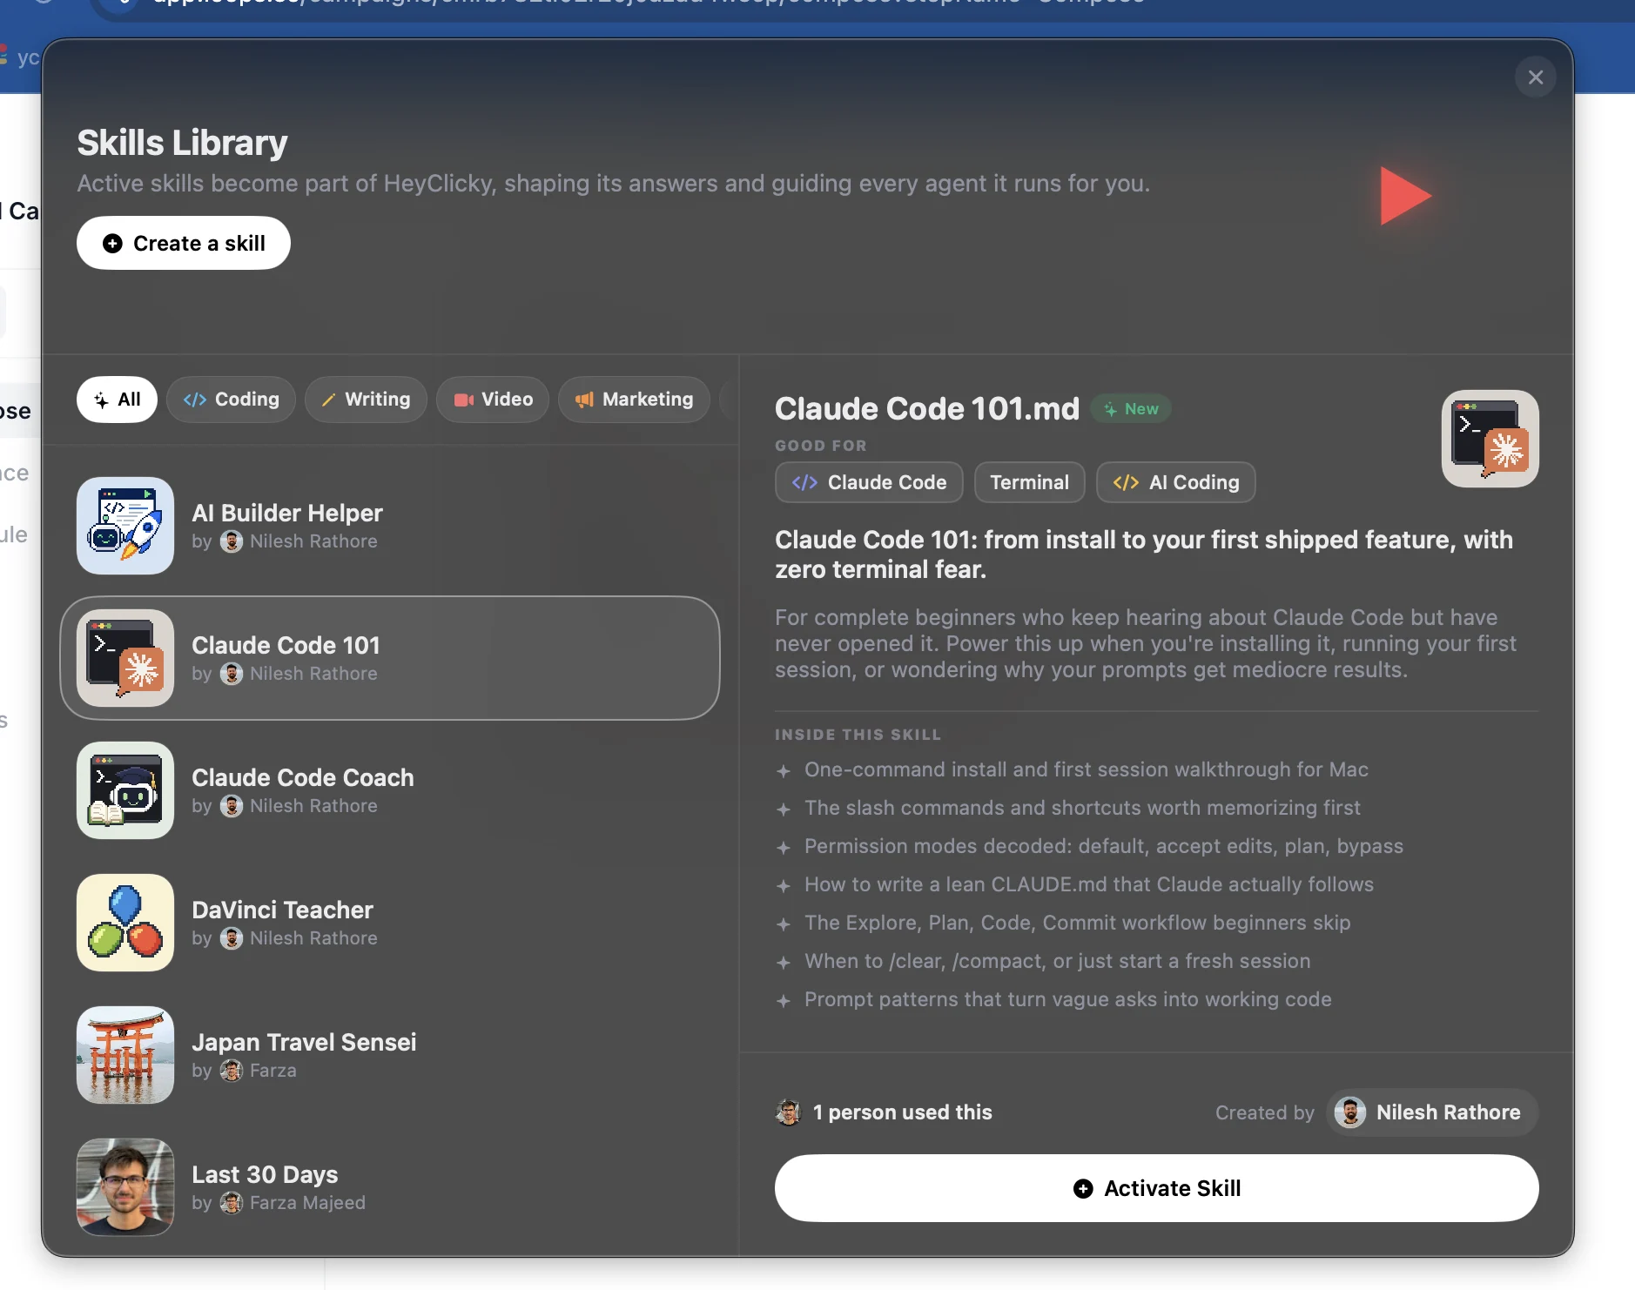Viewport: 1635px width, 1290px height.
Task: Click the plus icon in Create a skill
Action: click(112, 244)
